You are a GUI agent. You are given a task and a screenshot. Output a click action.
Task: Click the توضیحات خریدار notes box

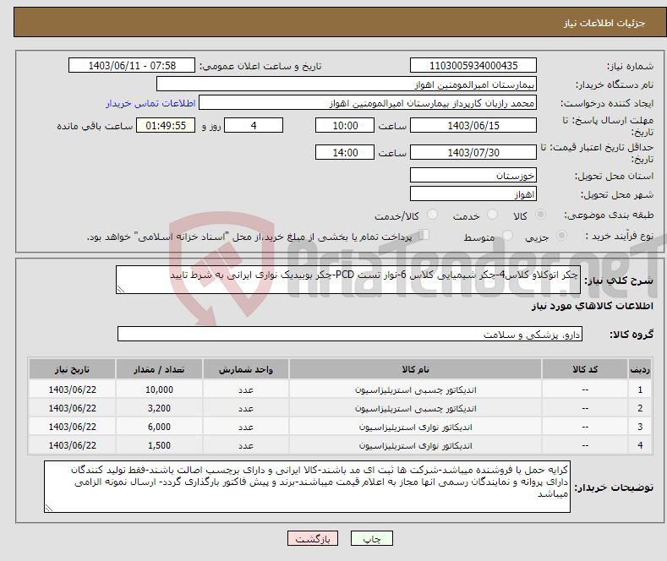307,487
